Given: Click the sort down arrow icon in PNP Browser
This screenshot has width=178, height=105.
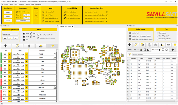Looking at the screenshot, I should pyautogui.click(x=162, y=45).
